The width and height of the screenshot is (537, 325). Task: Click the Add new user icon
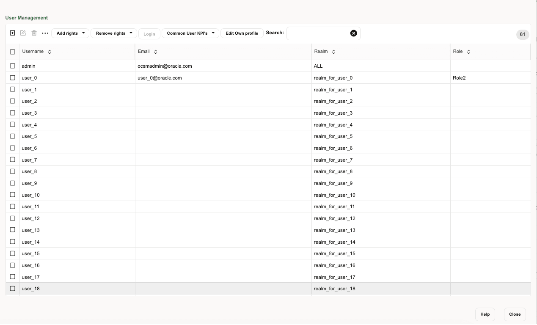coord(12,33)
